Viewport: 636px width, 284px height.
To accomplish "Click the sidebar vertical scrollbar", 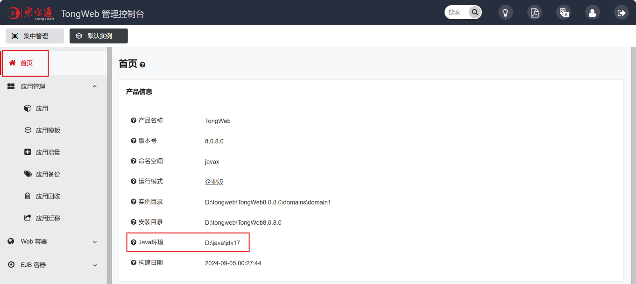I will point(109,165).
